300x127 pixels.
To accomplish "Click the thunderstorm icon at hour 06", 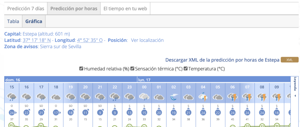I will point(233,97).
